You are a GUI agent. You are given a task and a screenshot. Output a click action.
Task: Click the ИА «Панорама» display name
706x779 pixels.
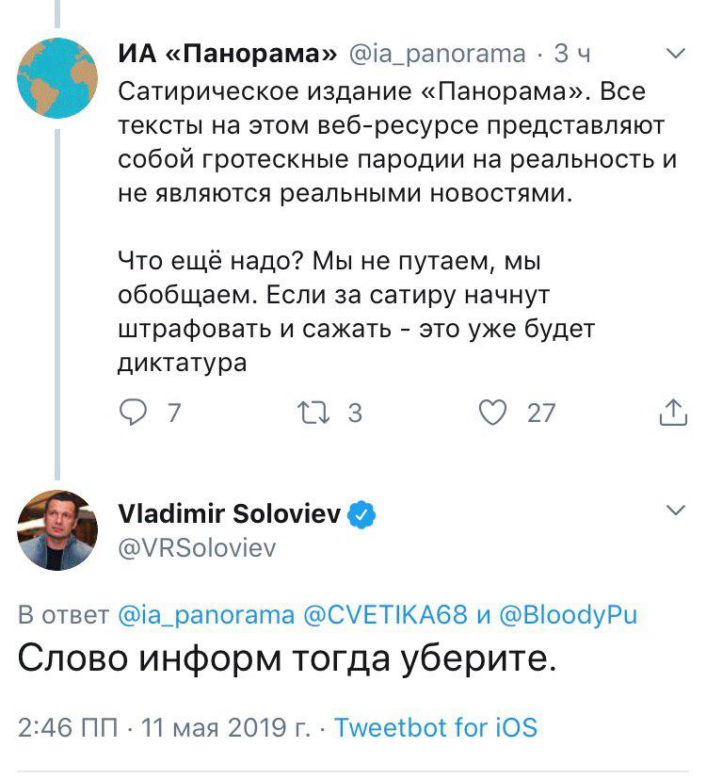(228, 55)
